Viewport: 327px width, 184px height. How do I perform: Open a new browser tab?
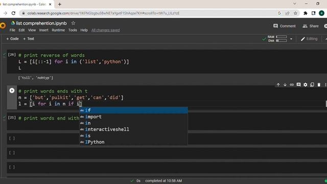[60, 4]
